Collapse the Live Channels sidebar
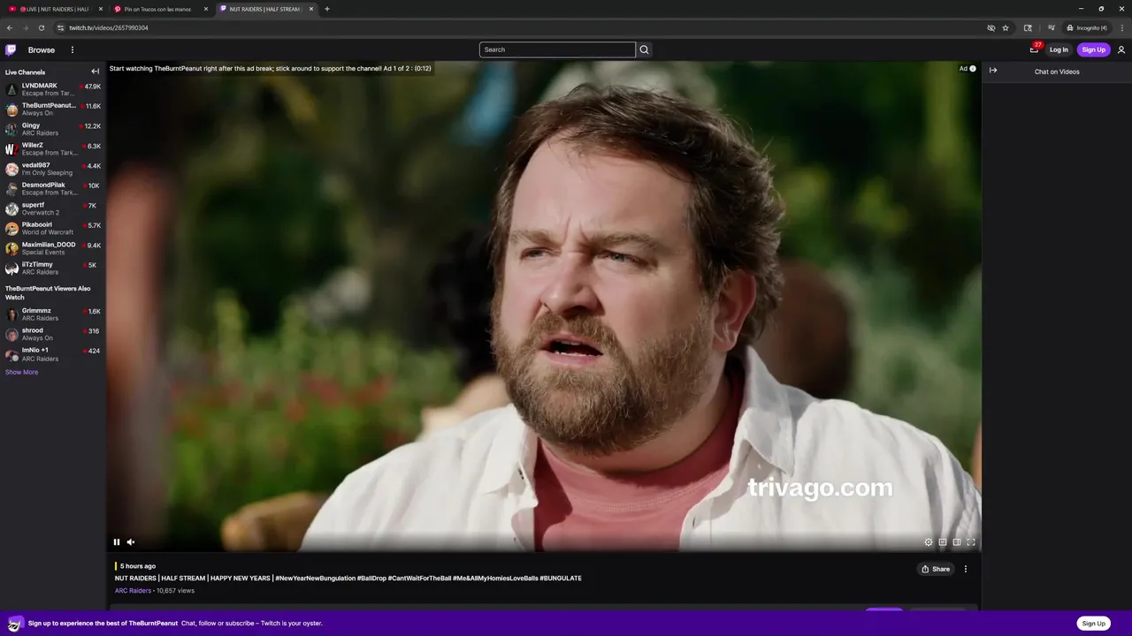 95,72
